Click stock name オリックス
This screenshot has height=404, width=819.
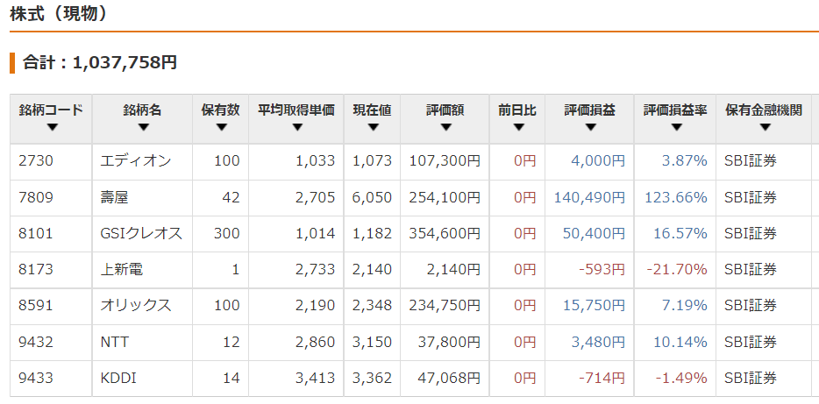tap(136, 305)
